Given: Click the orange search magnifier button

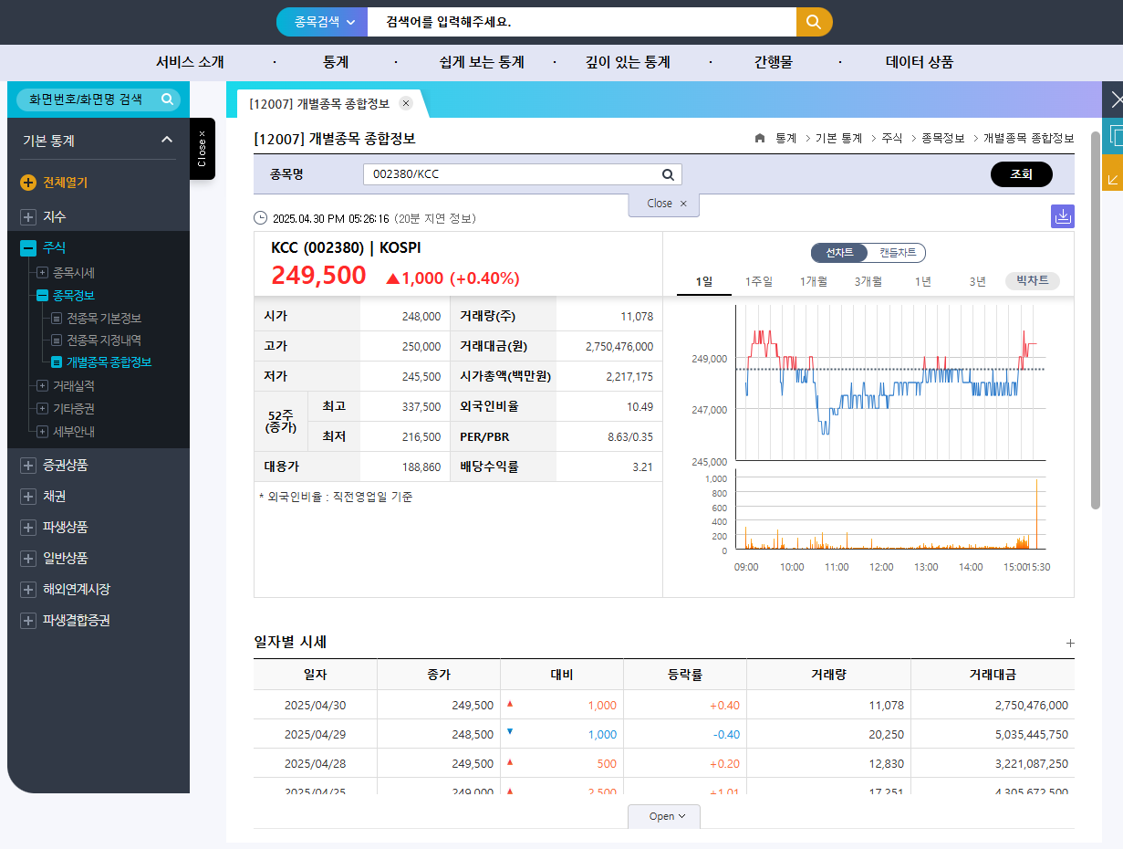Looking at the screenshot, I should (814, 22).
